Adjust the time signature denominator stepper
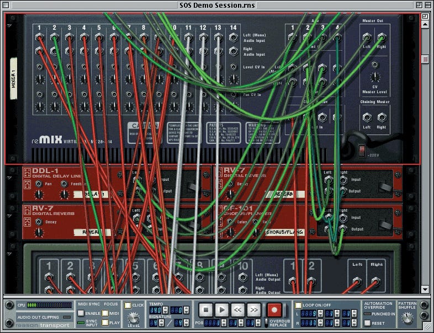This screenshot has height=333, width=434. pos(186,323)
